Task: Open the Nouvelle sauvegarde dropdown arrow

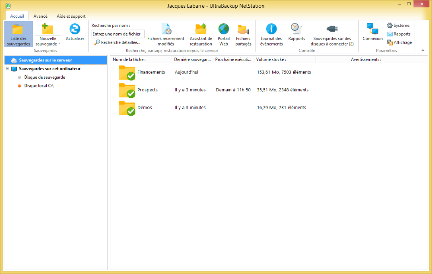Action: [x=59, y=44]
